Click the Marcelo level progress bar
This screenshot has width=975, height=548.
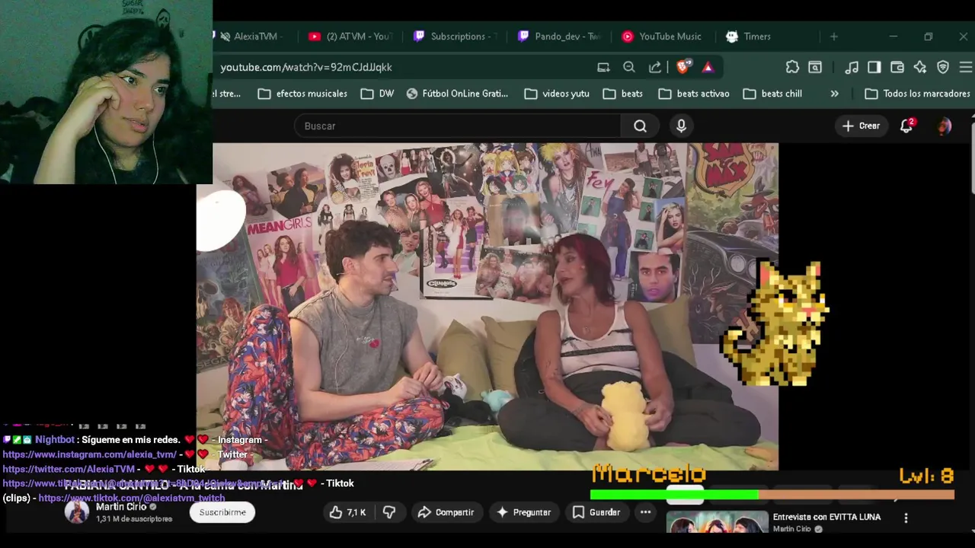click(772, 495)
